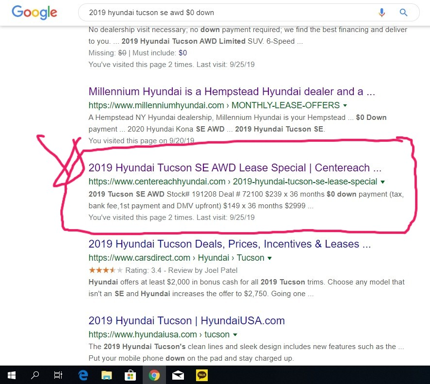
Task: Click 'Stock# 191208 Deal # 72100' snippet text
Action: [215, 194]
